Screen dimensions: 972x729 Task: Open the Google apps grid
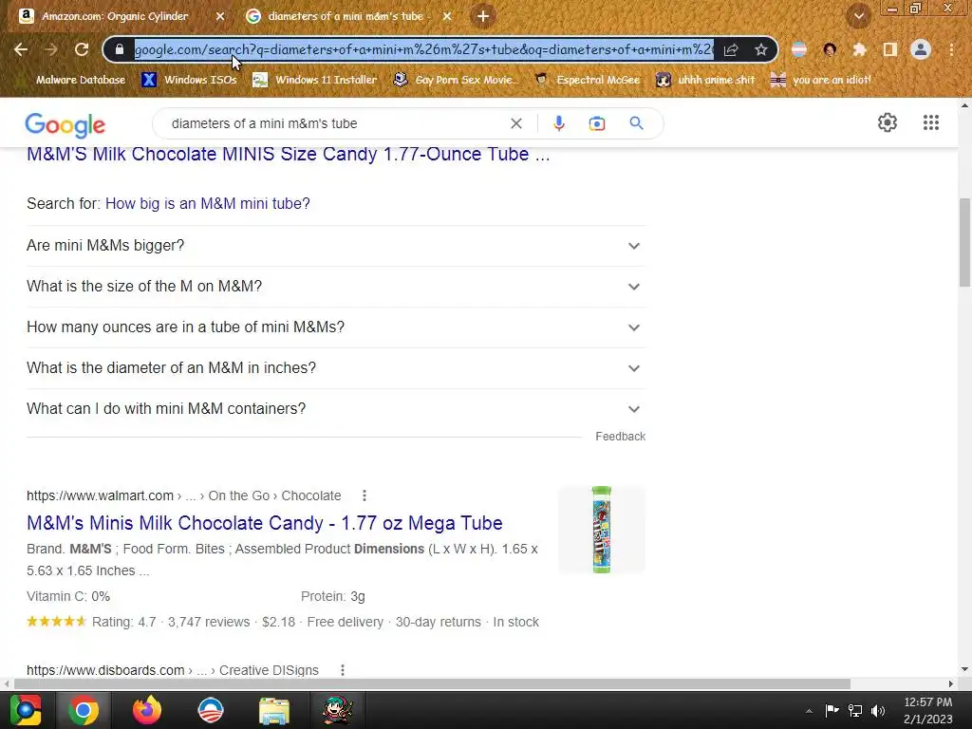coord(930,122)
